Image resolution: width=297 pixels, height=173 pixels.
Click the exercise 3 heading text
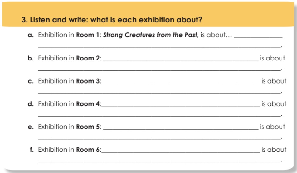point(112,20)
